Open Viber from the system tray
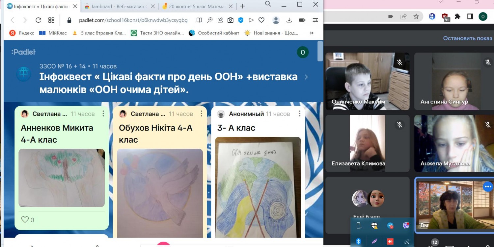This screenshot has height=247, width=494. (x=406, y=226)
